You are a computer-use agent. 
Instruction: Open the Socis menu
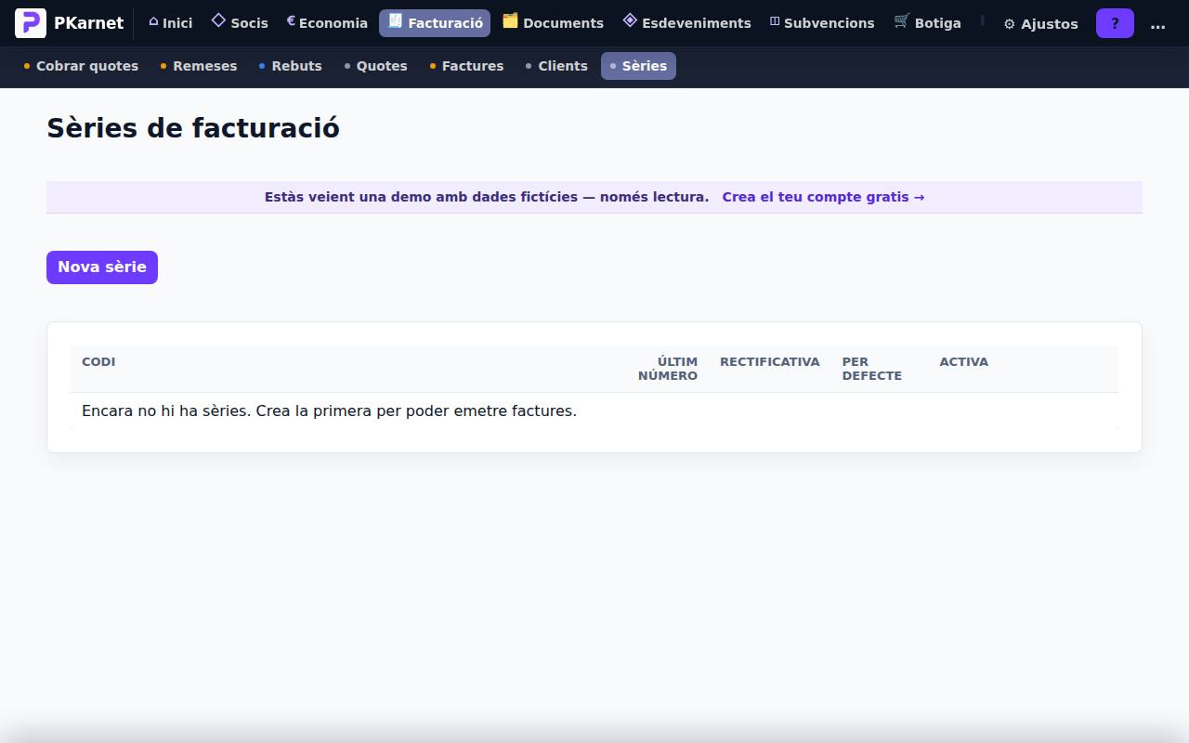coord(240,23)
